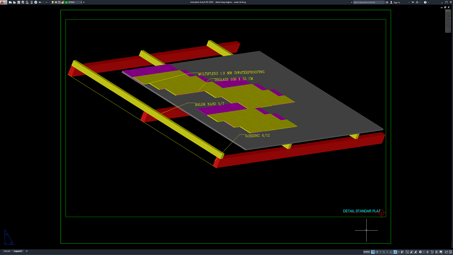Click the search binoculars icon
453x255 pixels.
click(387, 2)
